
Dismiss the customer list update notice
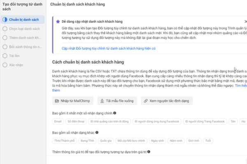tap(245, 20)
